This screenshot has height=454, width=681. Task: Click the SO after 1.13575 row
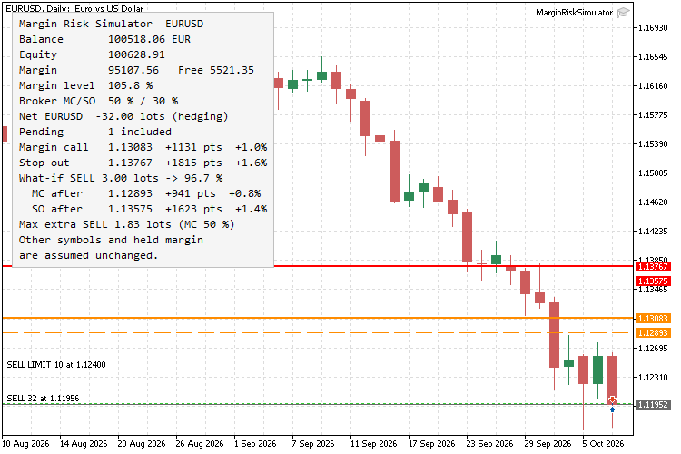click(x=150, y=209)
